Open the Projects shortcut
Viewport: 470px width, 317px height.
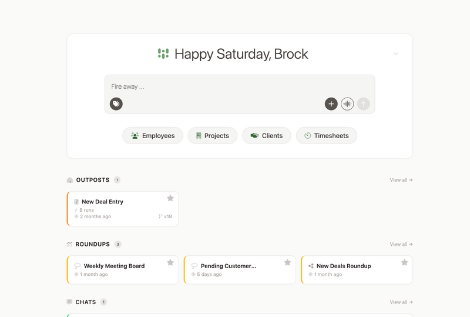213,136
